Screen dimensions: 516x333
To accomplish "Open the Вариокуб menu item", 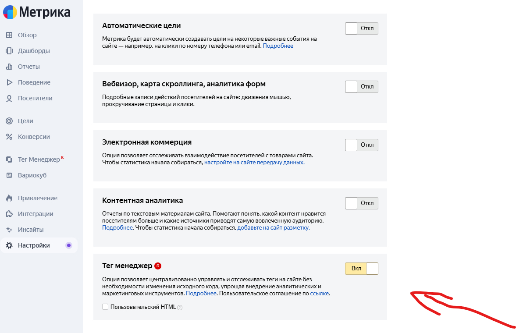I will (32, 175).
